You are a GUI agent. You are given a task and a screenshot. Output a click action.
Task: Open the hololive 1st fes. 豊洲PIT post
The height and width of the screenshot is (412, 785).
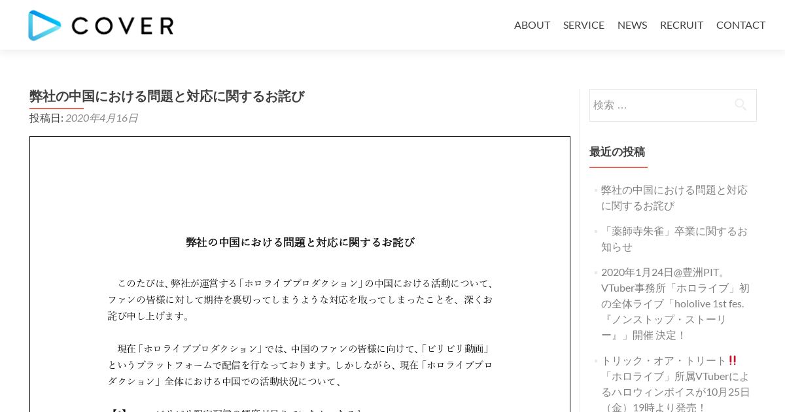(x=675, y=303)
